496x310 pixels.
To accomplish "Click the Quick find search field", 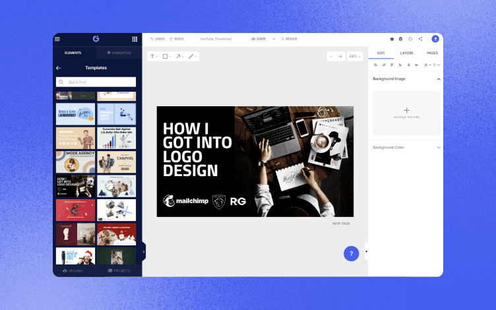I will click(96, 82).
